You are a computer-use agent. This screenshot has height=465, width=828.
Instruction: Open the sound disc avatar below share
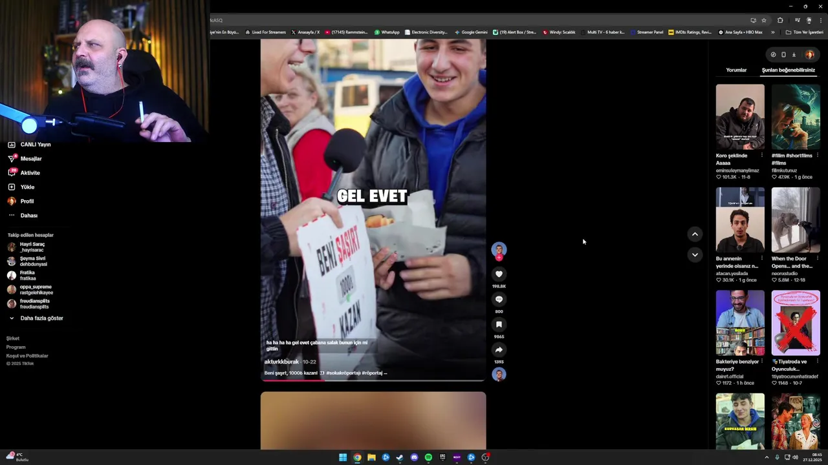coord(499,374)
